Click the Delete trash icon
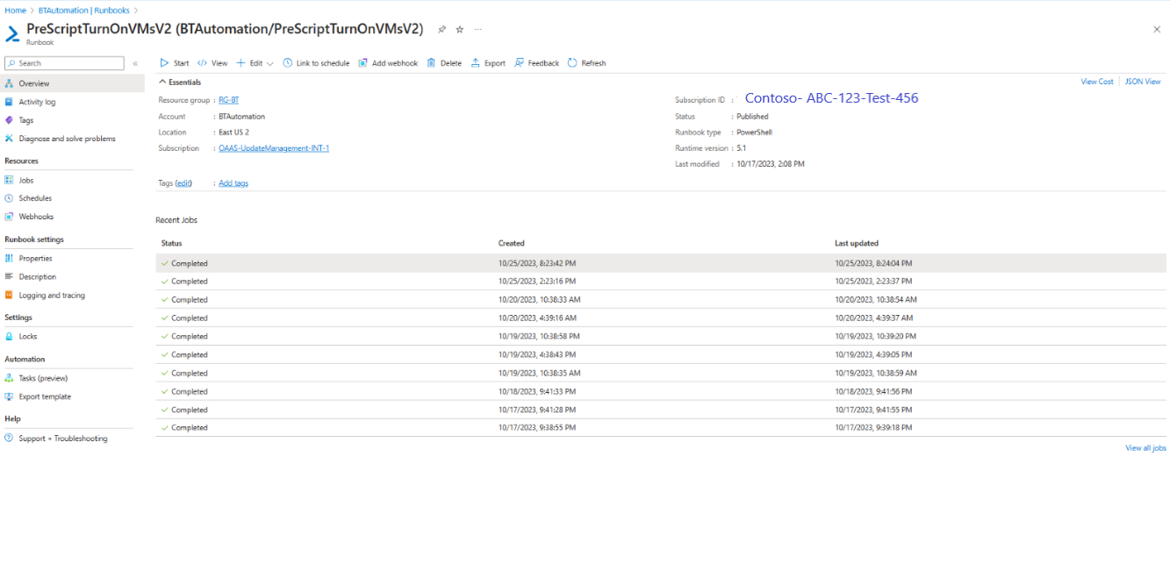The image size is (1170, 564). pyautogui.click(x=432, y=63)
